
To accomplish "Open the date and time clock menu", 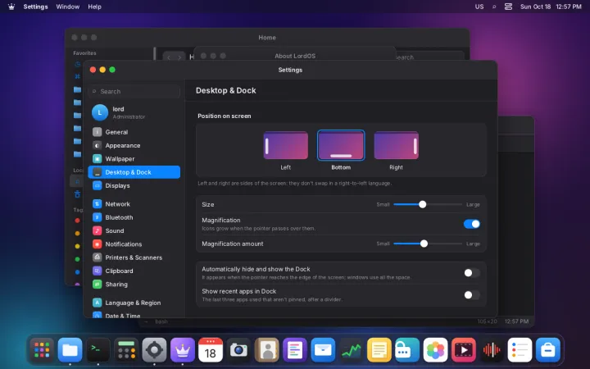I will (551, 7).
